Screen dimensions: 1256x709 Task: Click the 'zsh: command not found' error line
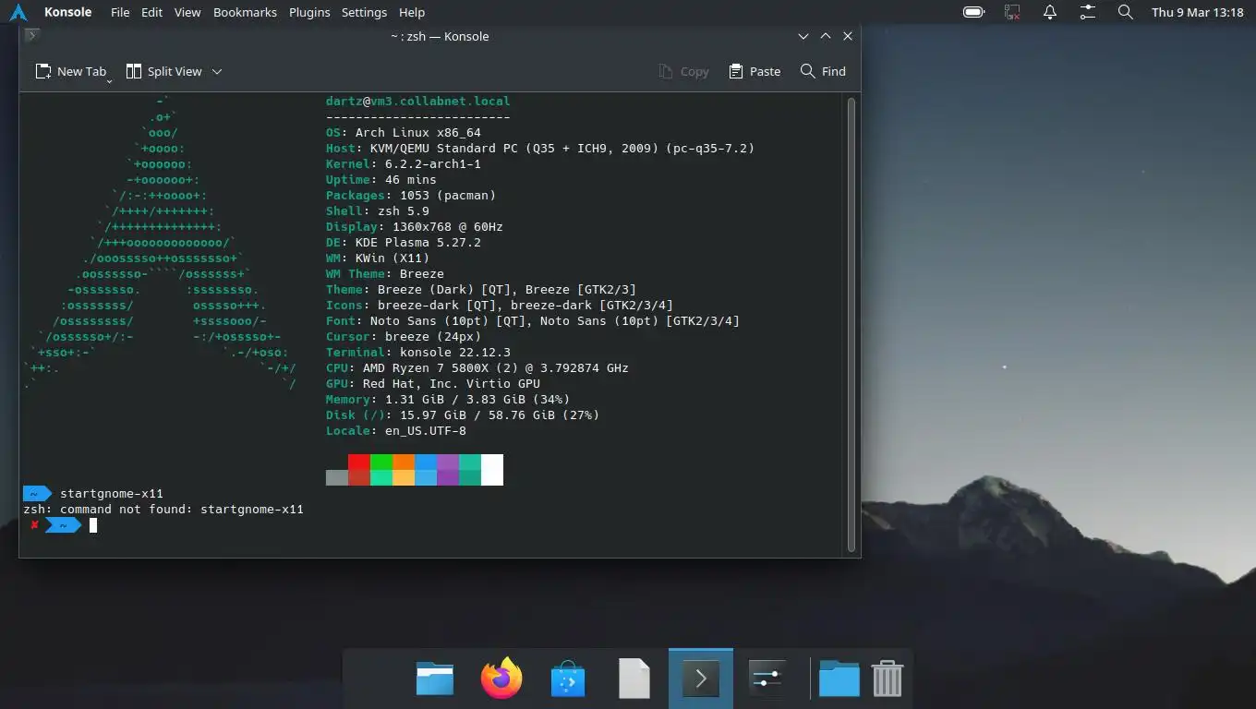tap(163, 509)
